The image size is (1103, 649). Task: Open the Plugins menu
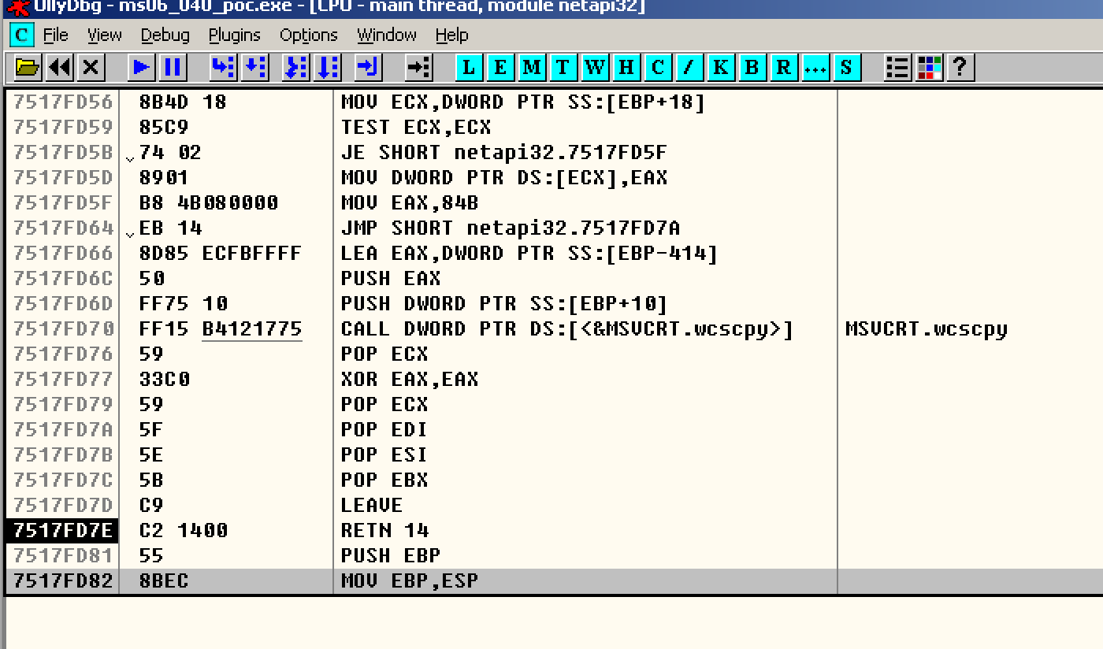point(234,35)
